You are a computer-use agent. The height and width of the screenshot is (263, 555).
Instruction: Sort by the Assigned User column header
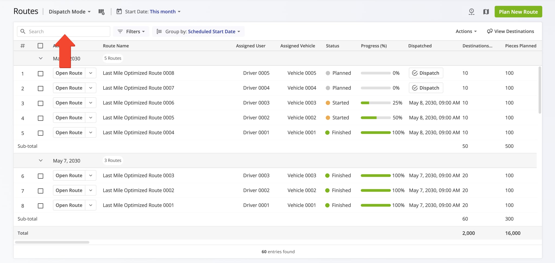(251, 46)
